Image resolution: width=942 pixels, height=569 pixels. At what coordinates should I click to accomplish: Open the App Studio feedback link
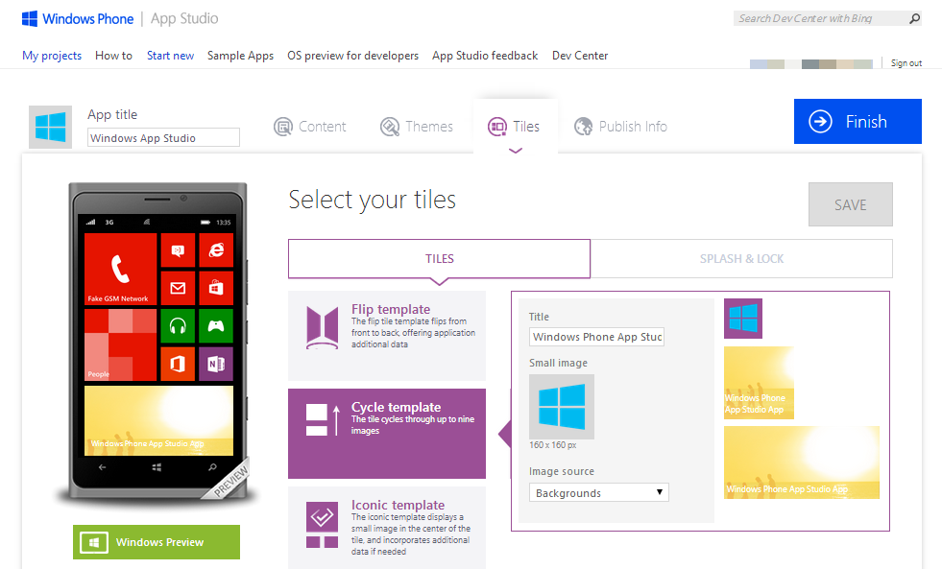click(485, 56)
